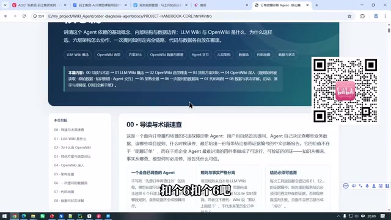
Task: Go back to the previous page
Action: [x=5, y=16]
